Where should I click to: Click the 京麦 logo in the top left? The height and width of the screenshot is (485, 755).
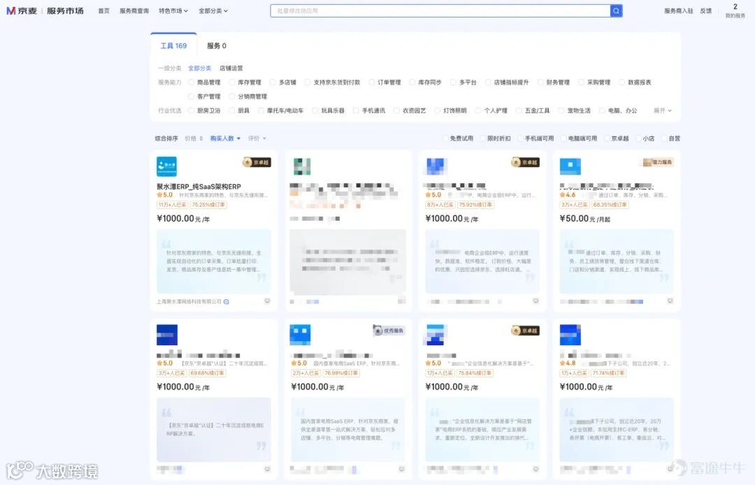click(x=21, y=10)
